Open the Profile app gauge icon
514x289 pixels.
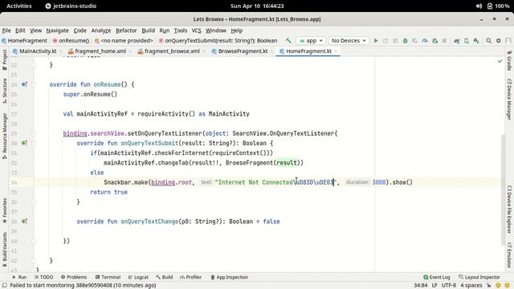(x=425, y=41)
